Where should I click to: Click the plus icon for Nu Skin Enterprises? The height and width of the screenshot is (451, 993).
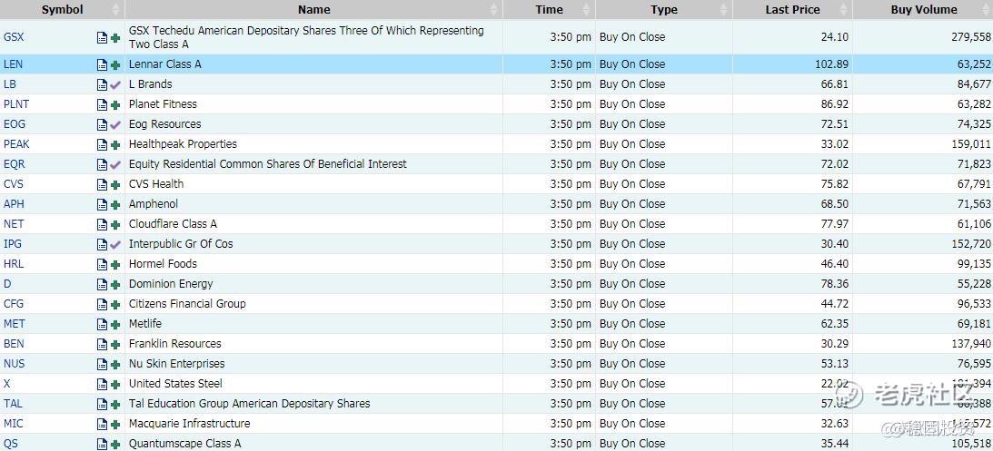click(115, 365)
